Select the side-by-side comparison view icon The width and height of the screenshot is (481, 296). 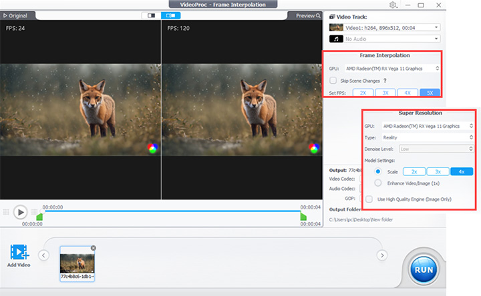(170, 15)
